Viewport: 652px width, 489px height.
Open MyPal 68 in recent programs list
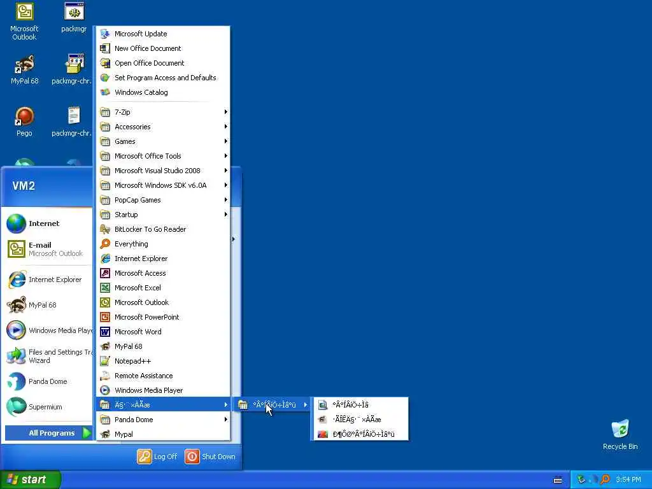coord(48,305)
